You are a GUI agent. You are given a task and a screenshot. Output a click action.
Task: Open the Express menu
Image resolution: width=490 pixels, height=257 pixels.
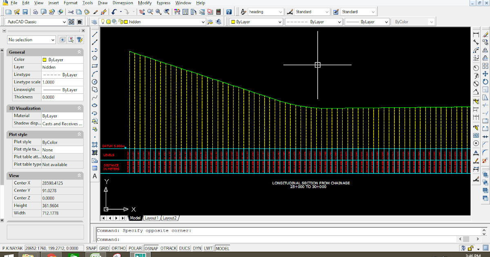click(163, 3)
